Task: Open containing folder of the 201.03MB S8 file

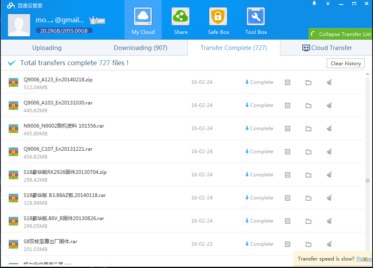Action: (308, 244)
